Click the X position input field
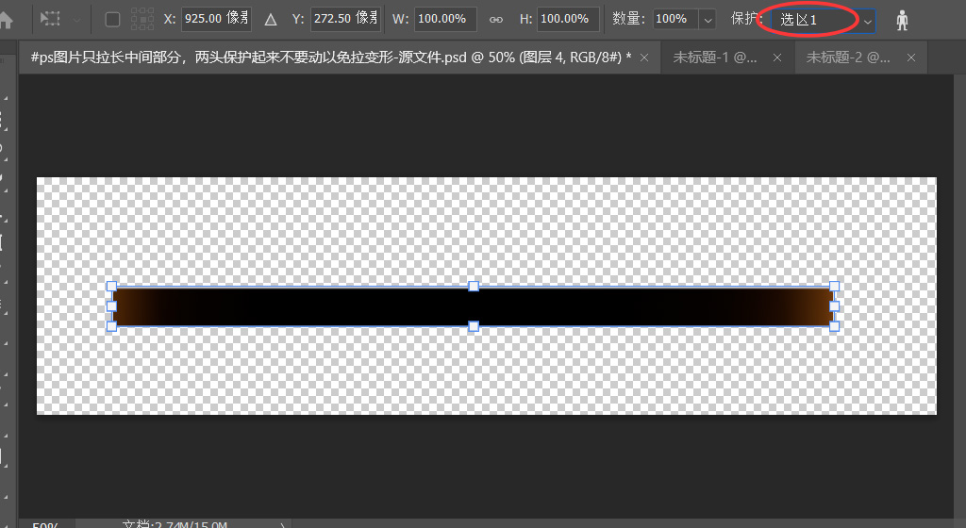 (x=216, y=19)
